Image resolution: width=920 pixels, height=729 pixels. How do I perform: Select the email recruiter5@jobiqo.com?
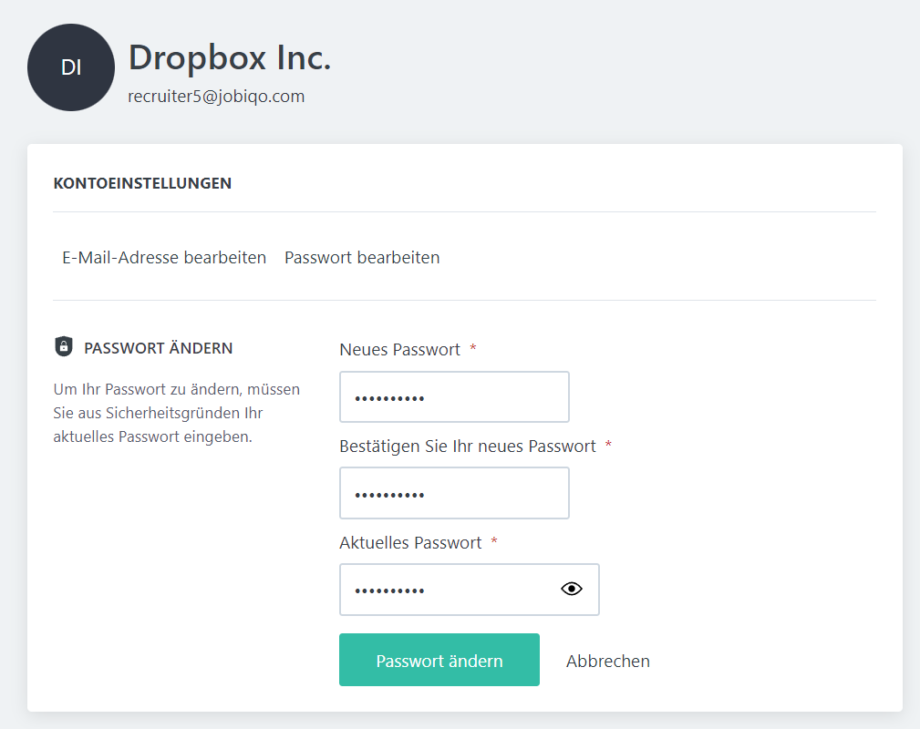pyautogui.click(x=216, y=97)
